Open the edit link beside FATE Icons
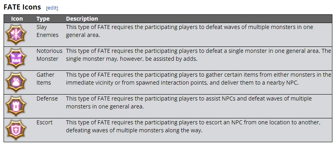The width and height of the screenshot is (336, 145). click(x=52, y=8)
